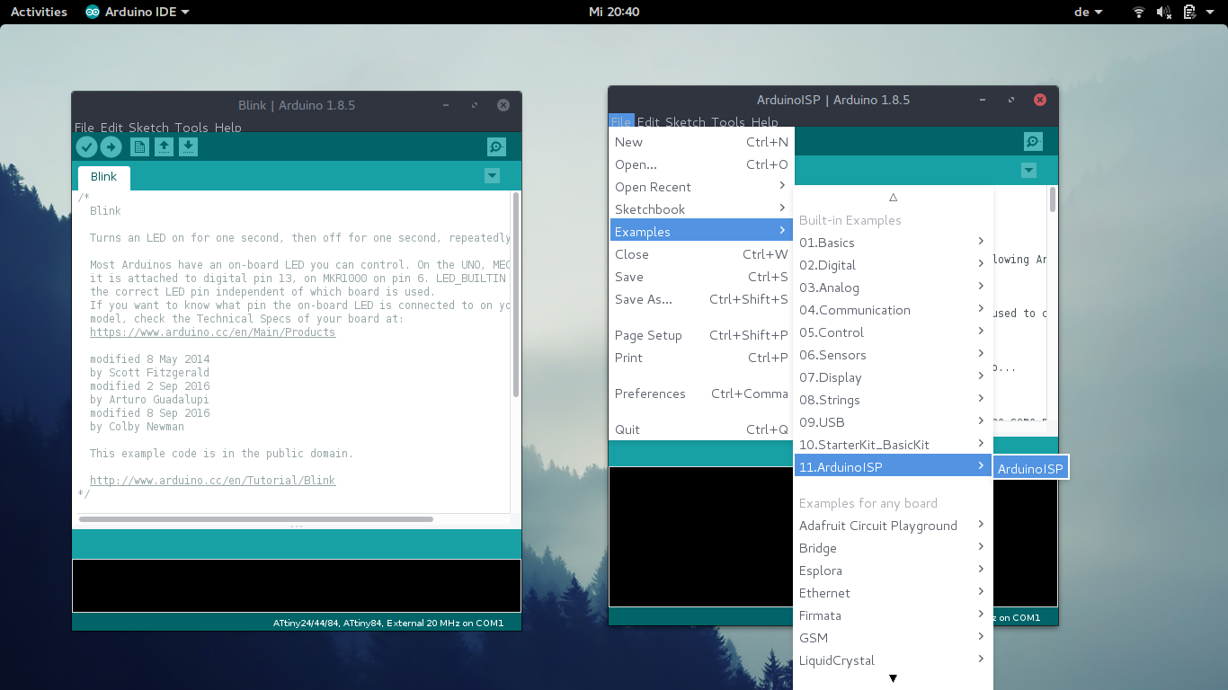Screen dimensions: 1228x690
Task: Open the GNOME Activities overview
Action: (39, 12)
